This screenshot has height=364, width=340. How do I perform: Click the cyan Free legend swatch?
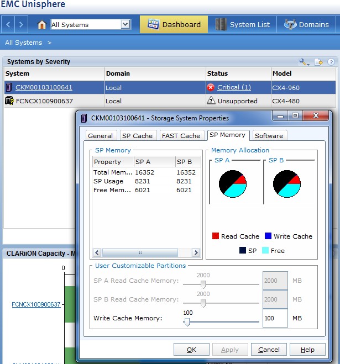click(265, 250)
